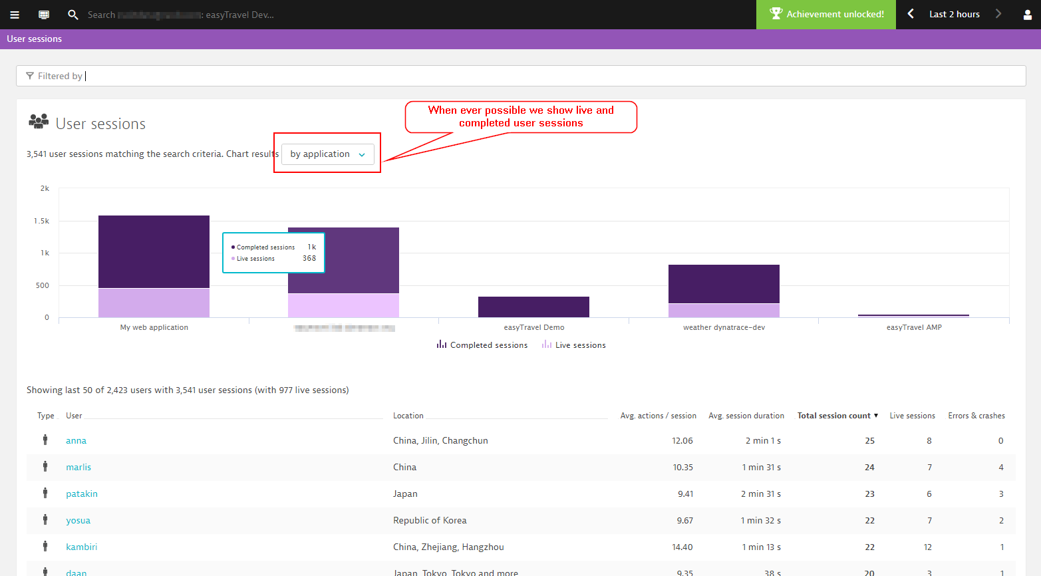Click the 'weather dynatrace-dev' axis label
Screen dimensions: 1041x576
pos(724,327)
